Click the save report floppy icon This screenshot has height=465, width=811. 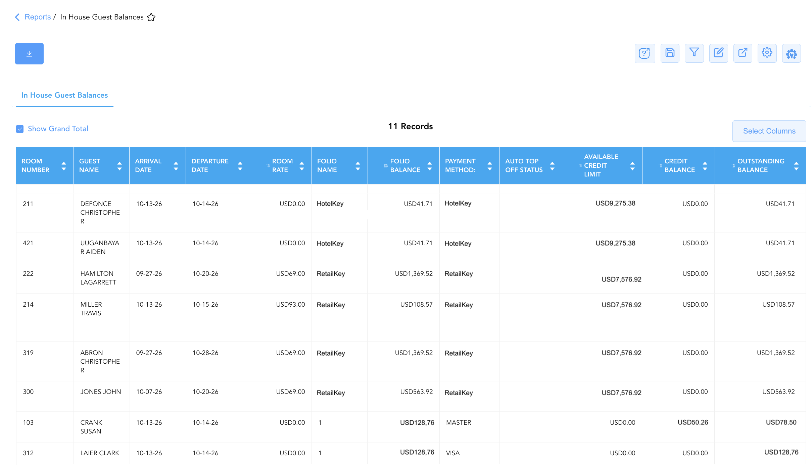pyautogui.click(x=670, y=53)
